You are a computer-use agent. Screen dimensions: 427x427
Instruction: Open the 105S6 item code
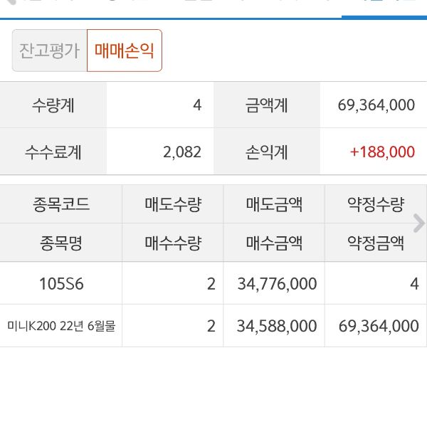61,284
